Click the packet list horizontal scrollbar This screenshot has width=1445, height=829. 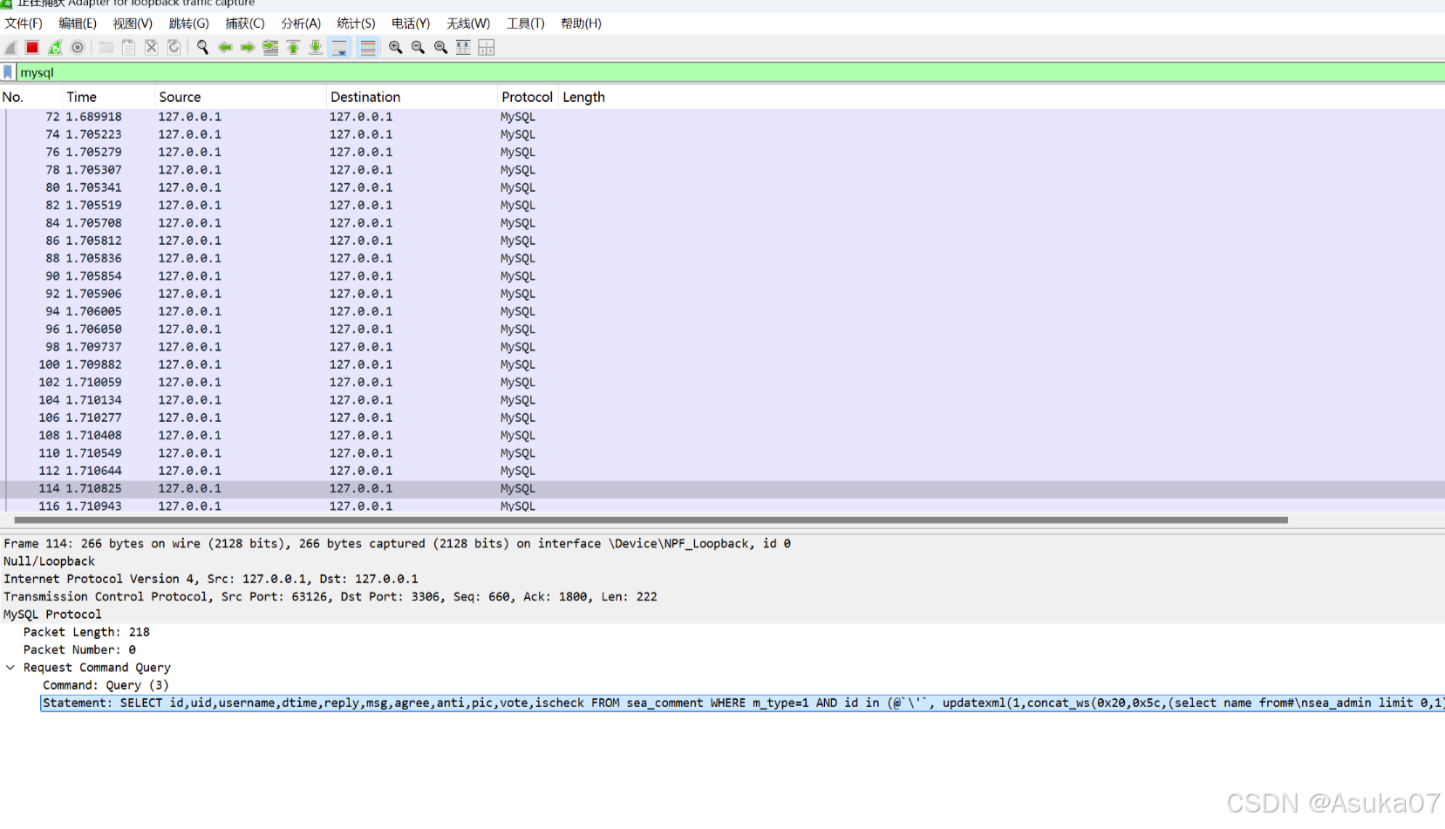coord(651,520)
